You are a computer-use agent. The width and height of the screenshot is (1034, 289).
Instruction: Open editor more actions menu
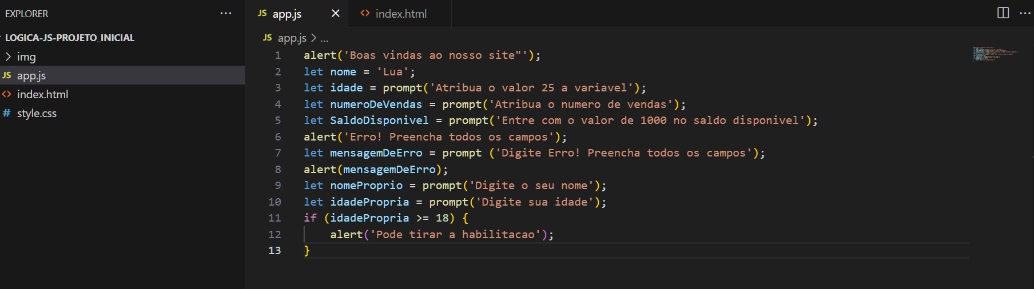click(x=1025, y=13)
